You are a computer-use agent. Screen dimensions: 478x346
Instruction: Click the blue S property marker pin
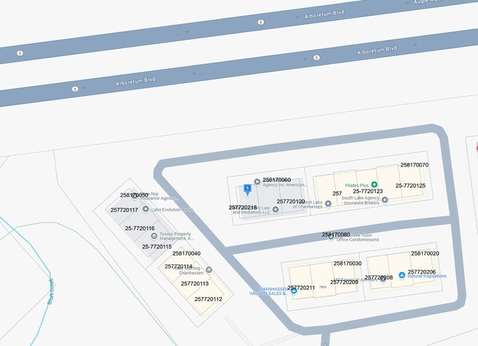247,188
